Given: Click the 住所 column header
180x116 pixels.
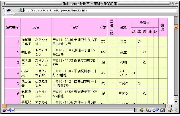Looking at the screenshot, I should click(75, 27).
